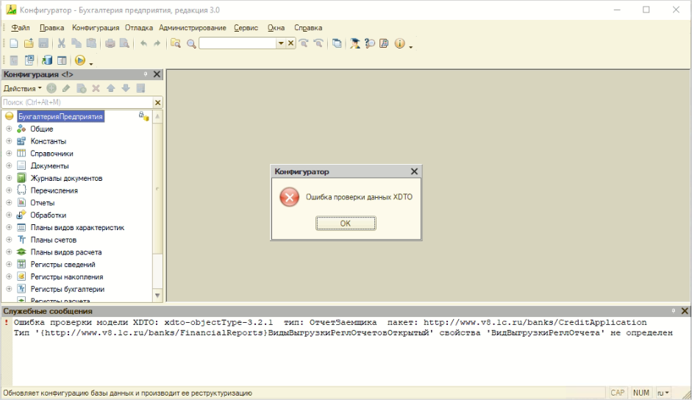Screen dimensions: 692x400
Task: Expand the Планы счетов tree node
Action: (9, 240)
